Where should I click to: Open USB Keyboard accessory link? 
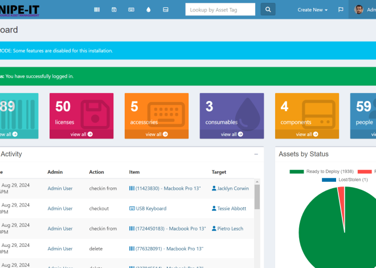pyautogui.click(x=151, y=209)
